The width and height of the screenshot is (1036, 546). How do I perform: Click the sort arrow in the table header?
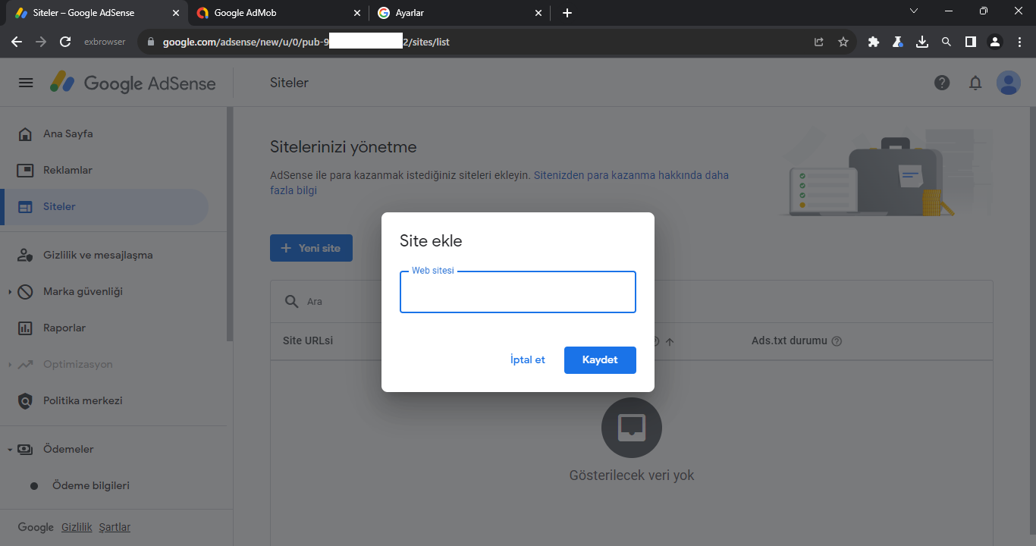[670, 342]
